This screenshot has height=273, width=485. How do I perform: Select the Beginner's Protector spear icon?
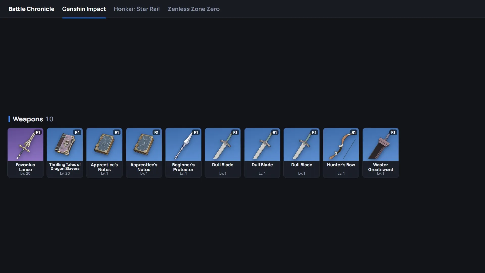point(183,145)
